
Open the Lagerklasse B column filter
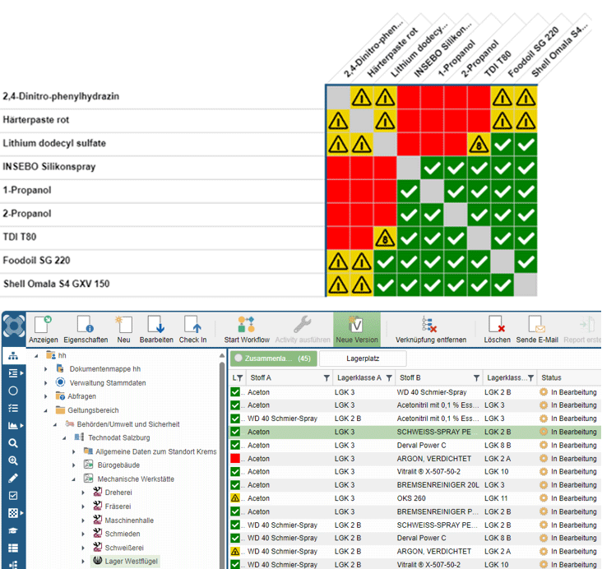tap(530, 378)
